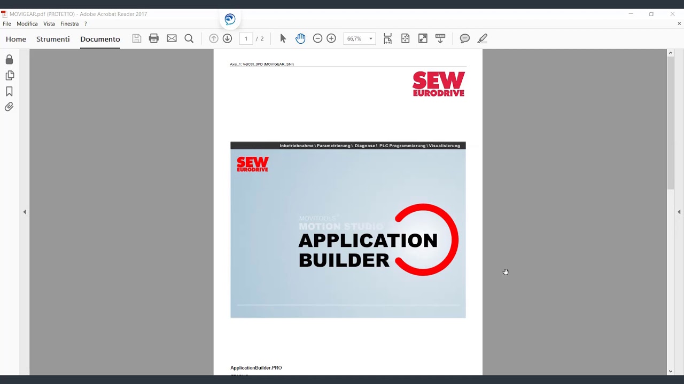Expand the left navigation pane arrow

click(x=25, y=212)
